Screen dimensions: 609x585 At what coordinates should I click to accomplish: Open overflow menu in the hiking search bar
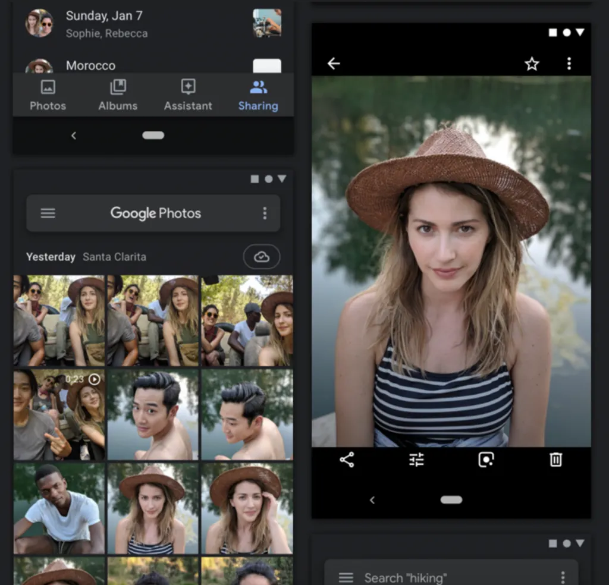[x=563, y=577]
